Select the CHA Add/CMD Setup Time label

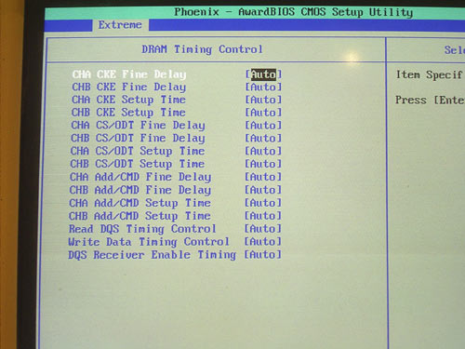(x=139, y=203)
